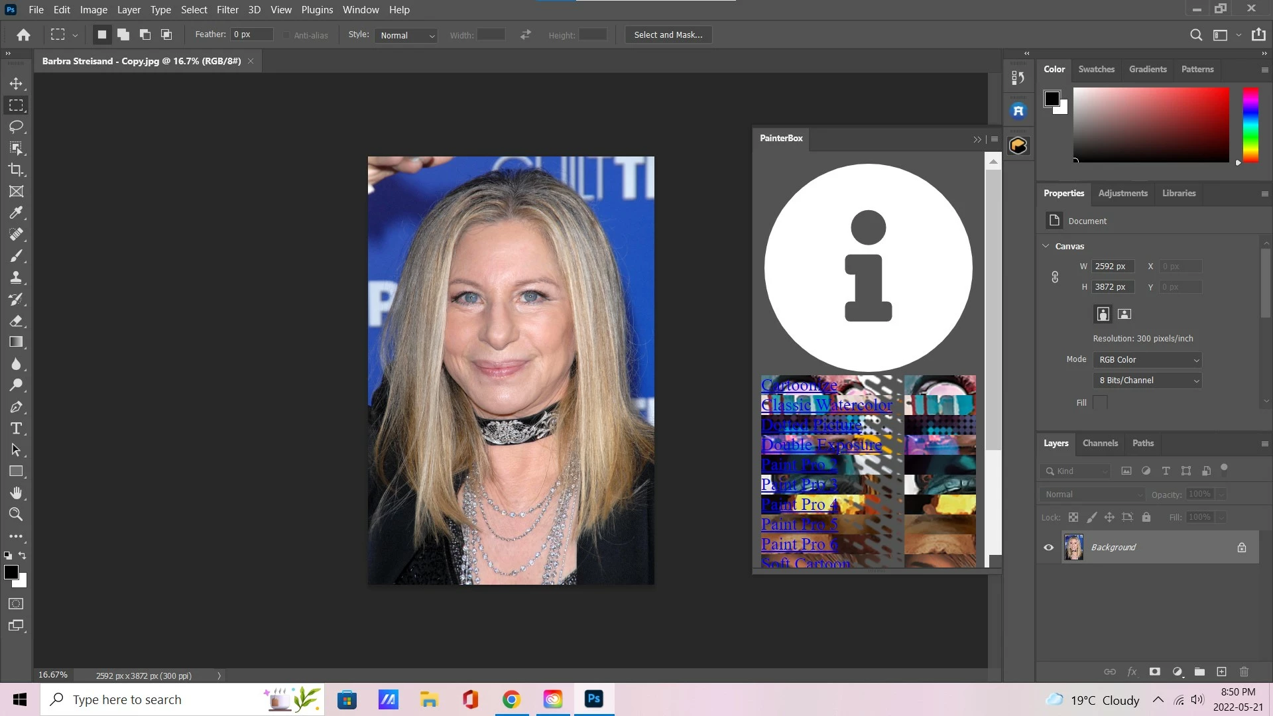Collapse the Canvas section
1273x716 pixels.
[x=1046, y=246]
